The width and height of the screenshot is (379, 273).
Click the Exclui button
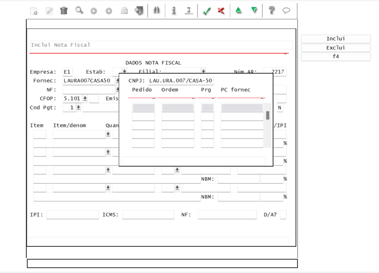[x=336, y=48]
